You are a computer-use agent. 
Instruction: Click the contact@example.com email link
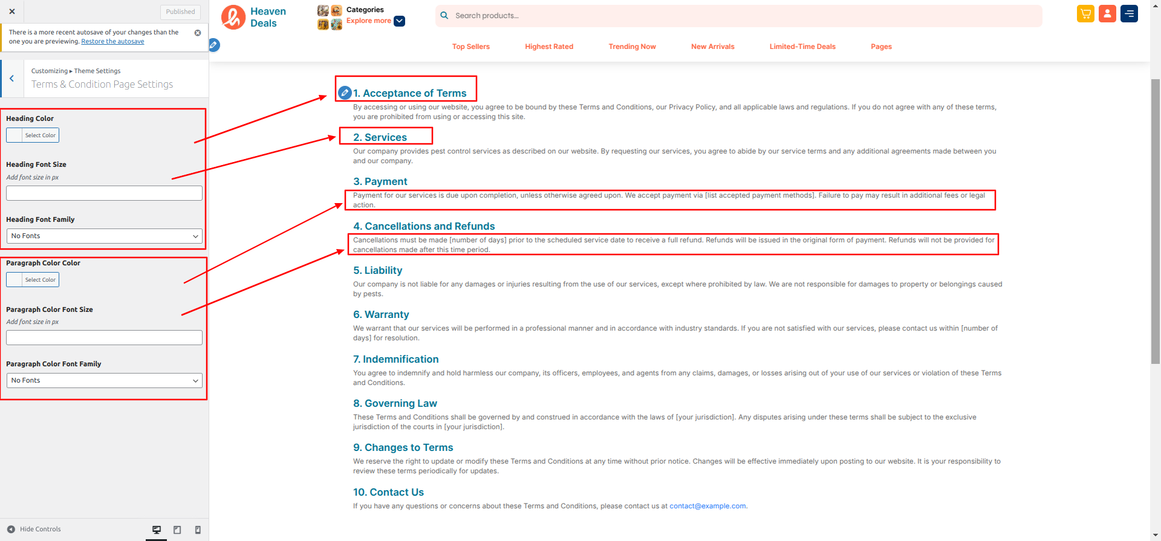click(707, 507)
